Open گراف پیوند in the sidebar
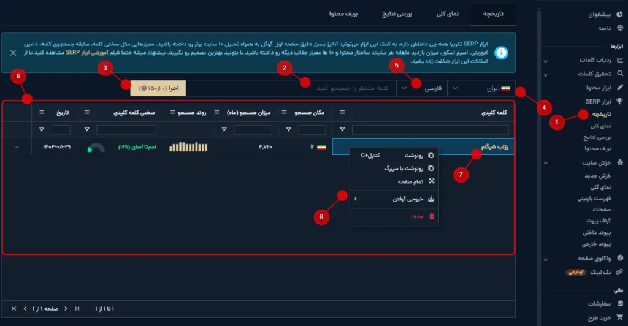This screenshot has height=326, width=628. click(x=599, y=221)
